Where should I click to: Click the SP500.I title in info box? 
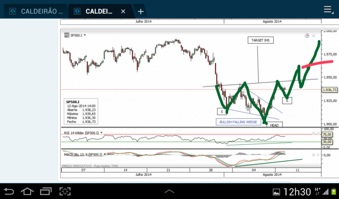coord(73,102)
